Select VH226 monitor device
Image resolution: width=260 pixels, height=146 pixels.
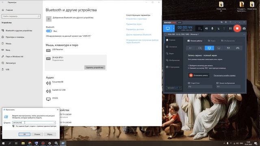pos(76,99)
